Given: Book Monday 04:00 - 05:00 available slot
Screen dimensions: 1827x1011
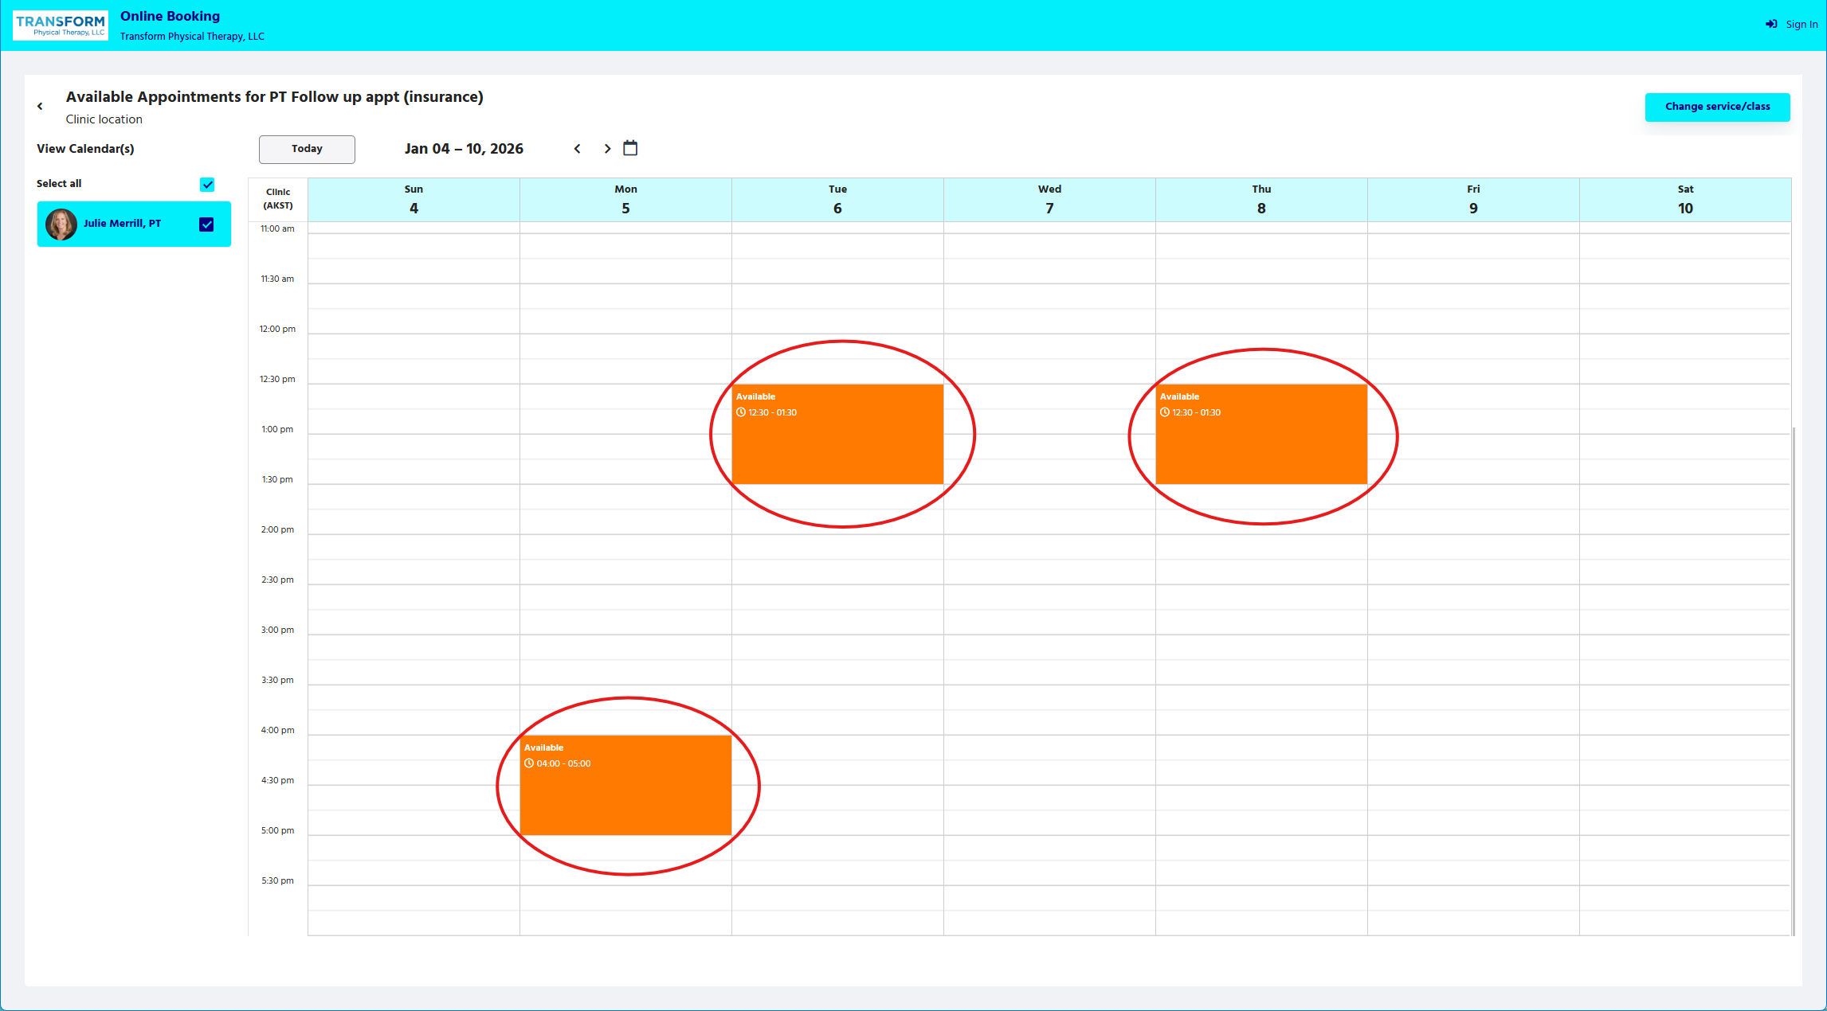Looking at the screenshot, I should point(625,793).
